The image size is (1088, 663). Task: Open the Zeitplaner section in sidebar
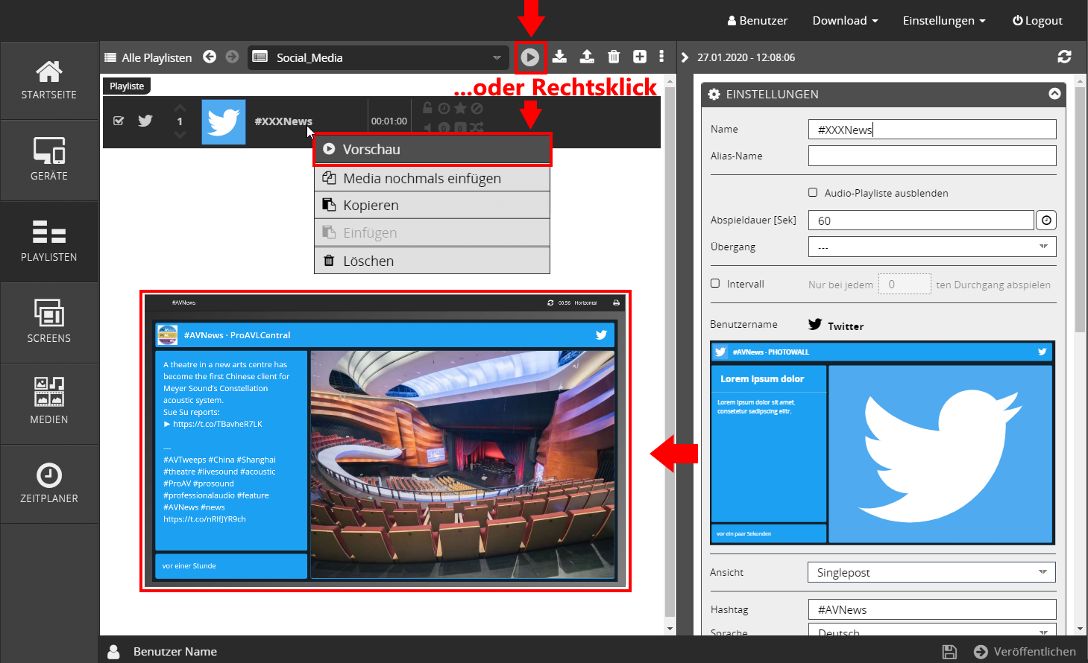tap(49, 484)
